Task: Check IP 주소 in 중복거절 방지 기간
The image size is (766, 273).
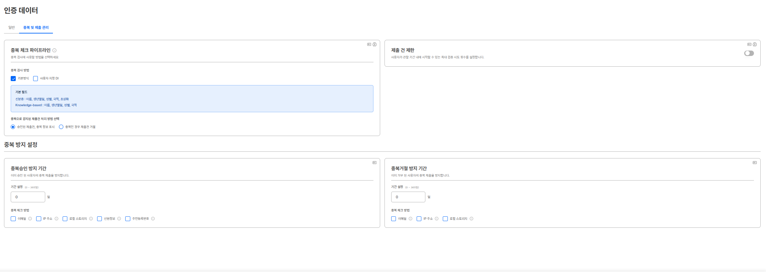Action: click(x=419, y=219)
